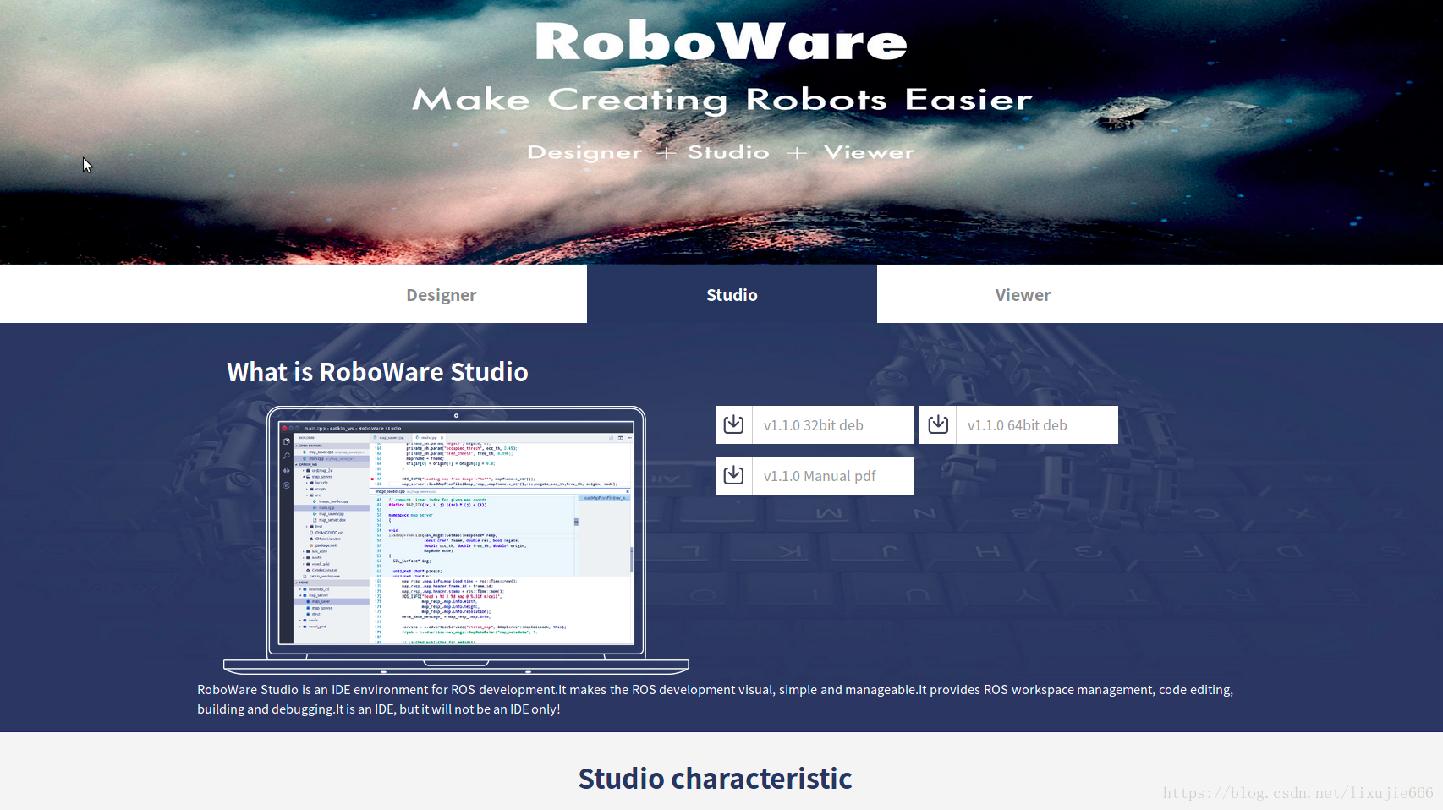Image resolution: width=1443 pixels, height=810 pixels.
Task: Click the source control icon in the activity bar
Action: coord(286,471)
